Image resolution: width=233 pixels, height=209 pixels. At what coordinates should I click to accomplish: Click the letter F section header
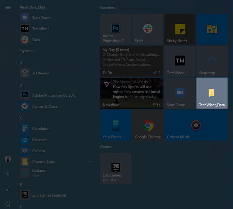21,207
